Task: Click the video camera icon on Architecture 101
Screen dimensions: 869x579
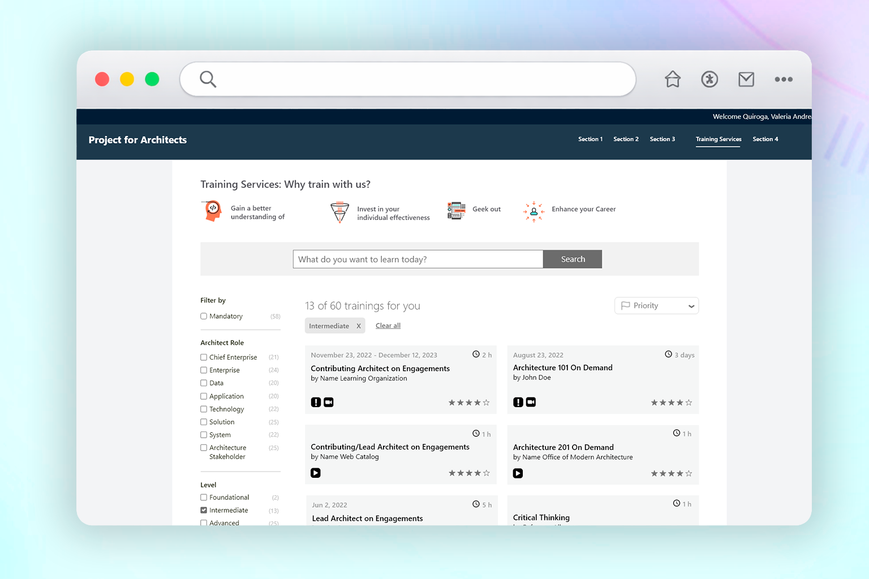Action: pos(531,402)
